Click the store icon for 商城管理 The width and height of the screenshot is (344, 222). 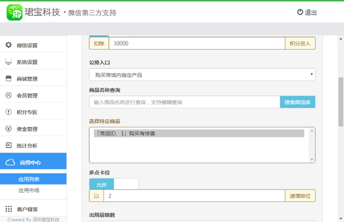[9, 78]
